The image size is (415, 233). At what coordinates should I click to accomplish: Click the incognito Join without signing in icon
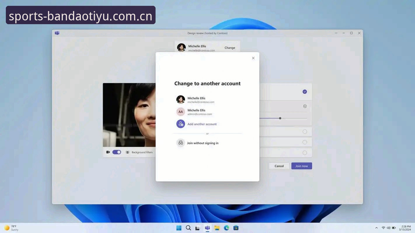coord(181,143)
